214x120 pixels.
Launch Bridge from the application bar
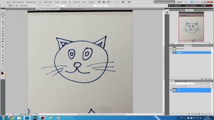[99, 2]
